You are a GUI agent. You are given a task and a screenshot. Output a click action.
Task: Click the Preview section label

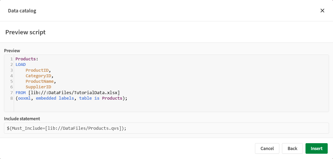coord(12,50)
